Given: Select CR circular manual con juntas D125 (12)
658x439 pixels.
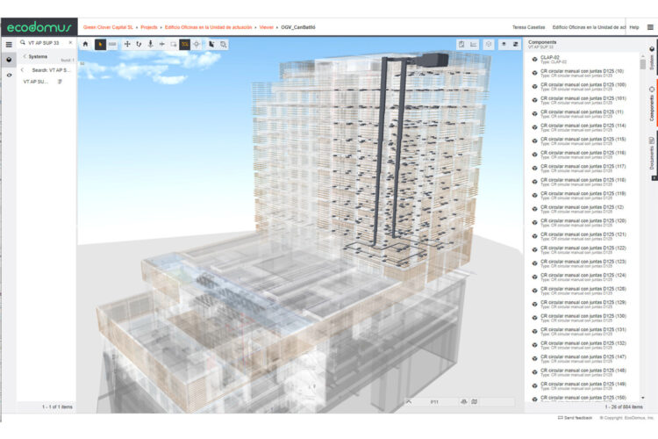Looking at the screenshot, I should tap(583, 209).
